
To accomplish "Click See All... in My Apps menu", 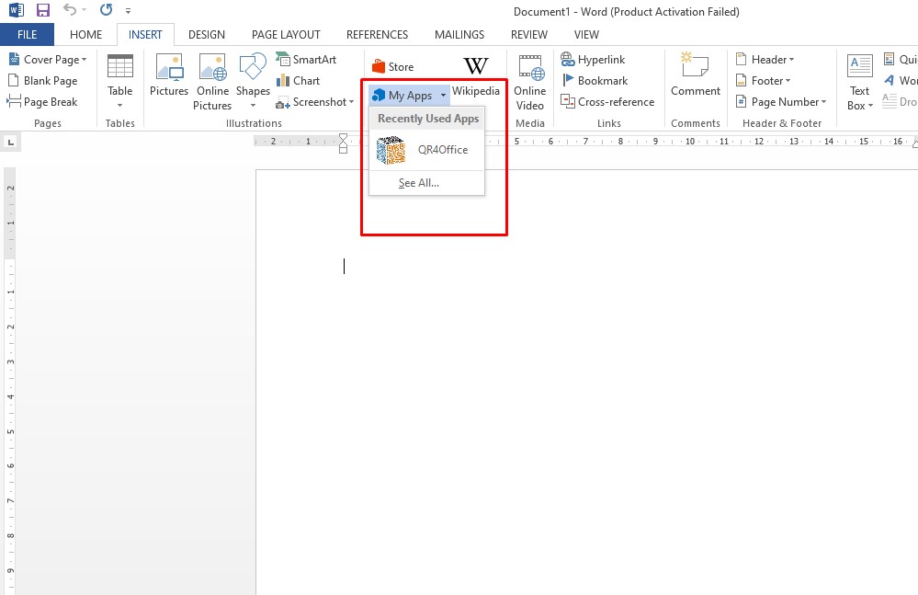I will [419, 183].
